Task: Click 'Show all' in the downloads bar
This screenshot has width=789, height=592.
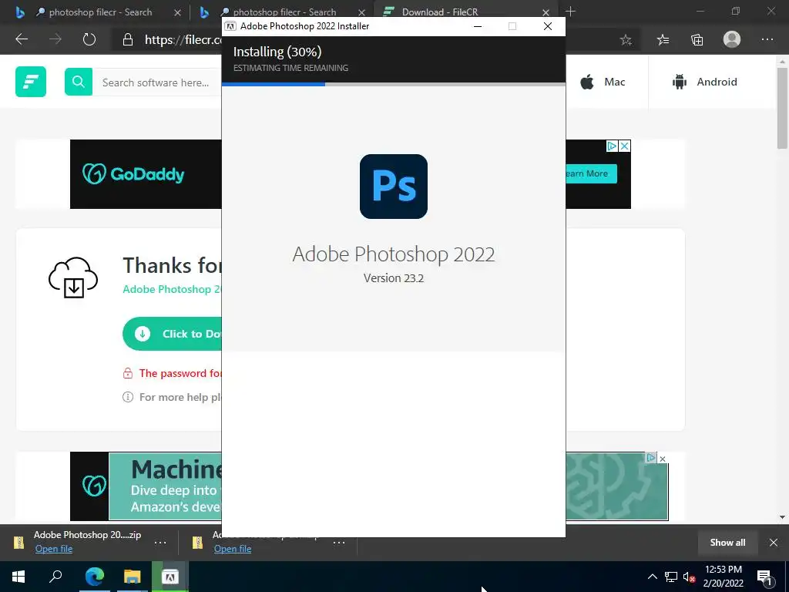Action: point(727,543)
